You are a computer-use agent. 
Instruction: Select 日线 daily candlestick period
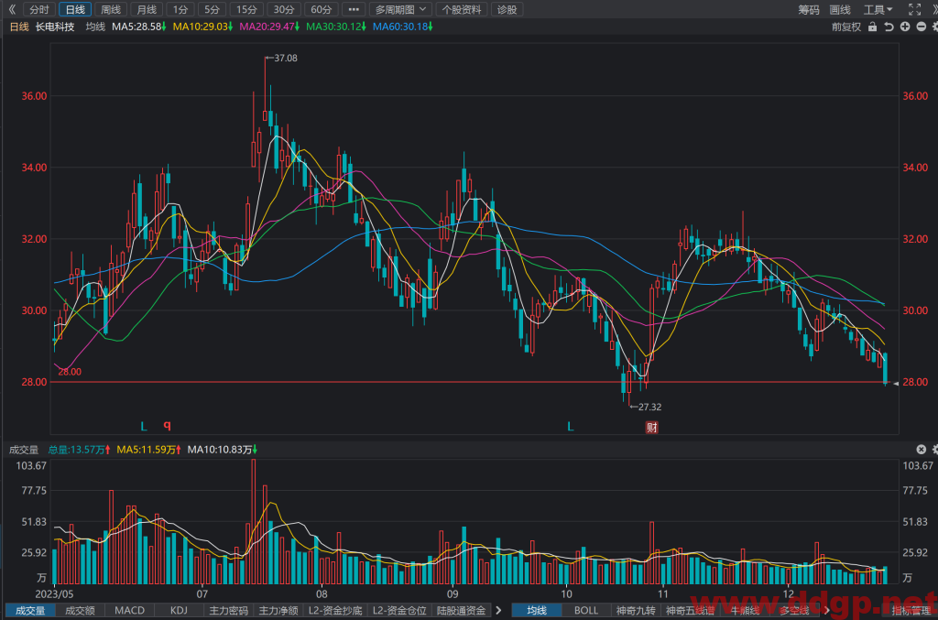[75, 9]
